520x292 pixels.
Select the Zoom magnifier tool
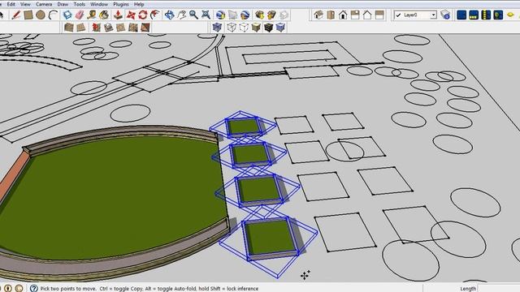click(193, 15)
